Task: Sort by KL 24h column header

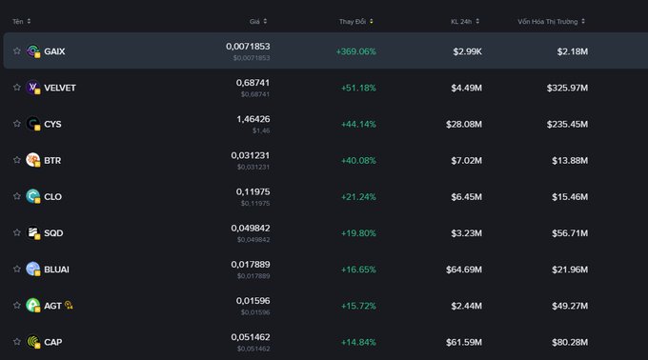Action: [x=465, y=22]
